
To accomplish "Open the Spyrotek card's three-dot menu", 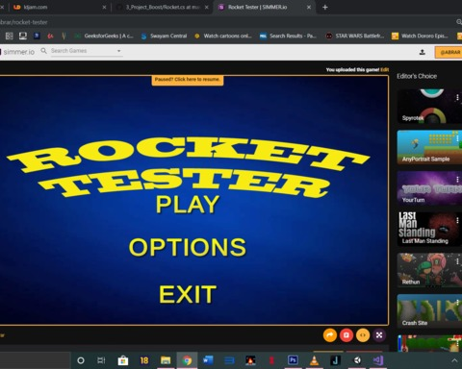I will pyautogui.click(x=457, y=98).
